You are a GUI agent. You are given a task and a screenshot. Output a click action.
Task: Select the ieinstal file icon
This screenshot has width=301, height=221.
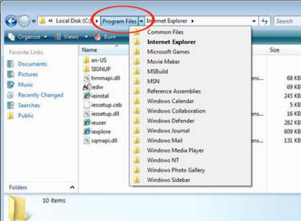[87, 96]
